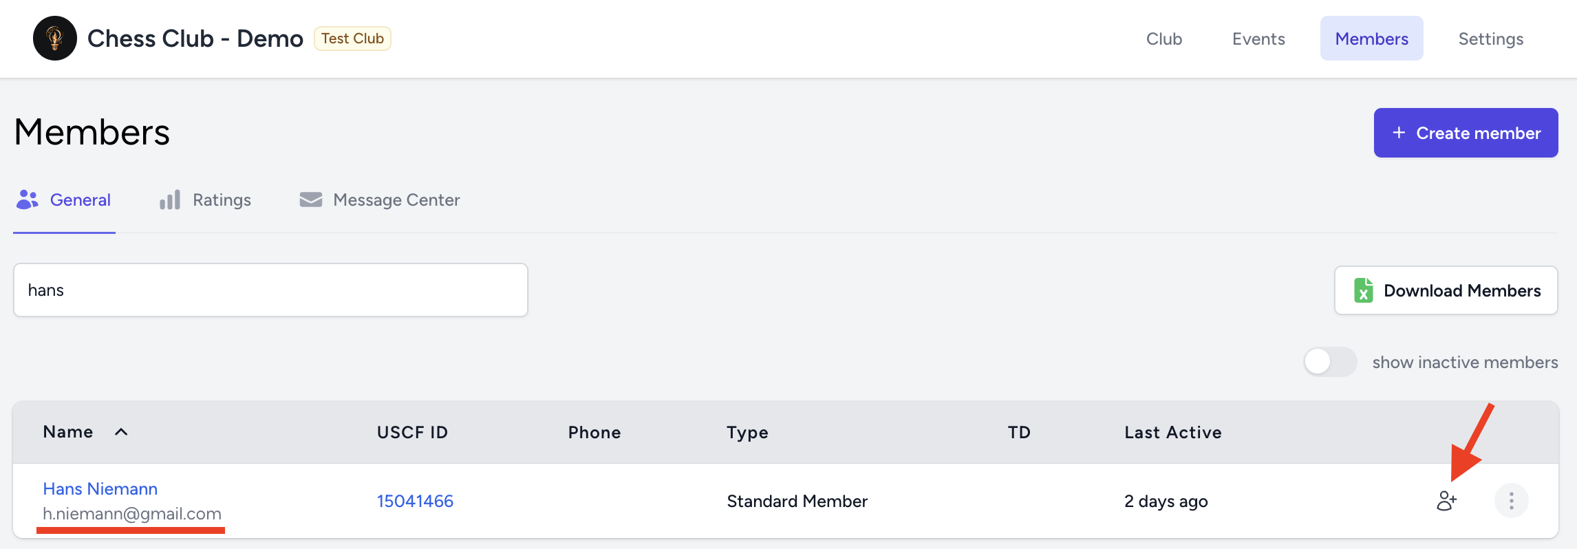Open the Members navigation tab
The image size is (1577, 549).
coord(1371,39)
